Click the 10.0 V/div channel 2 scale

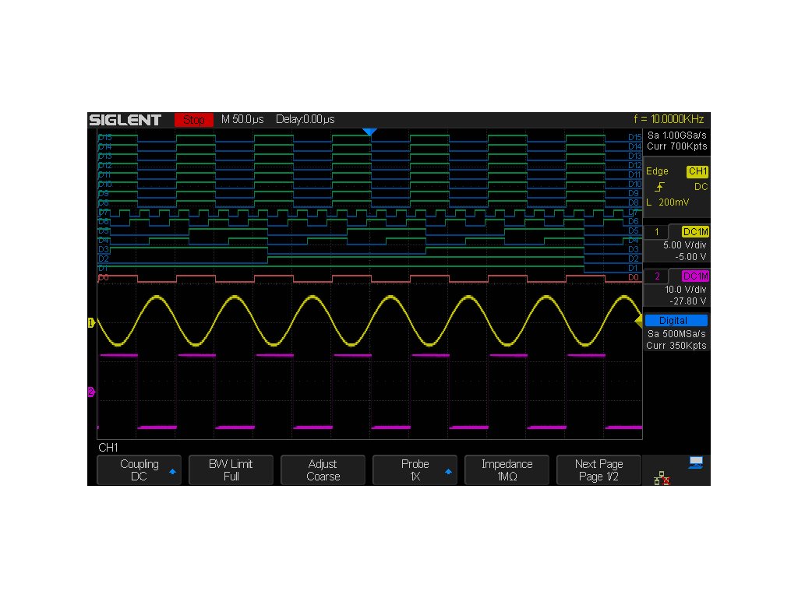(685, 290)
